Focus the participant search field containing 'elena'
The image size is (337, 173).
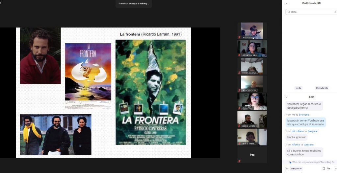coord(311,12)
